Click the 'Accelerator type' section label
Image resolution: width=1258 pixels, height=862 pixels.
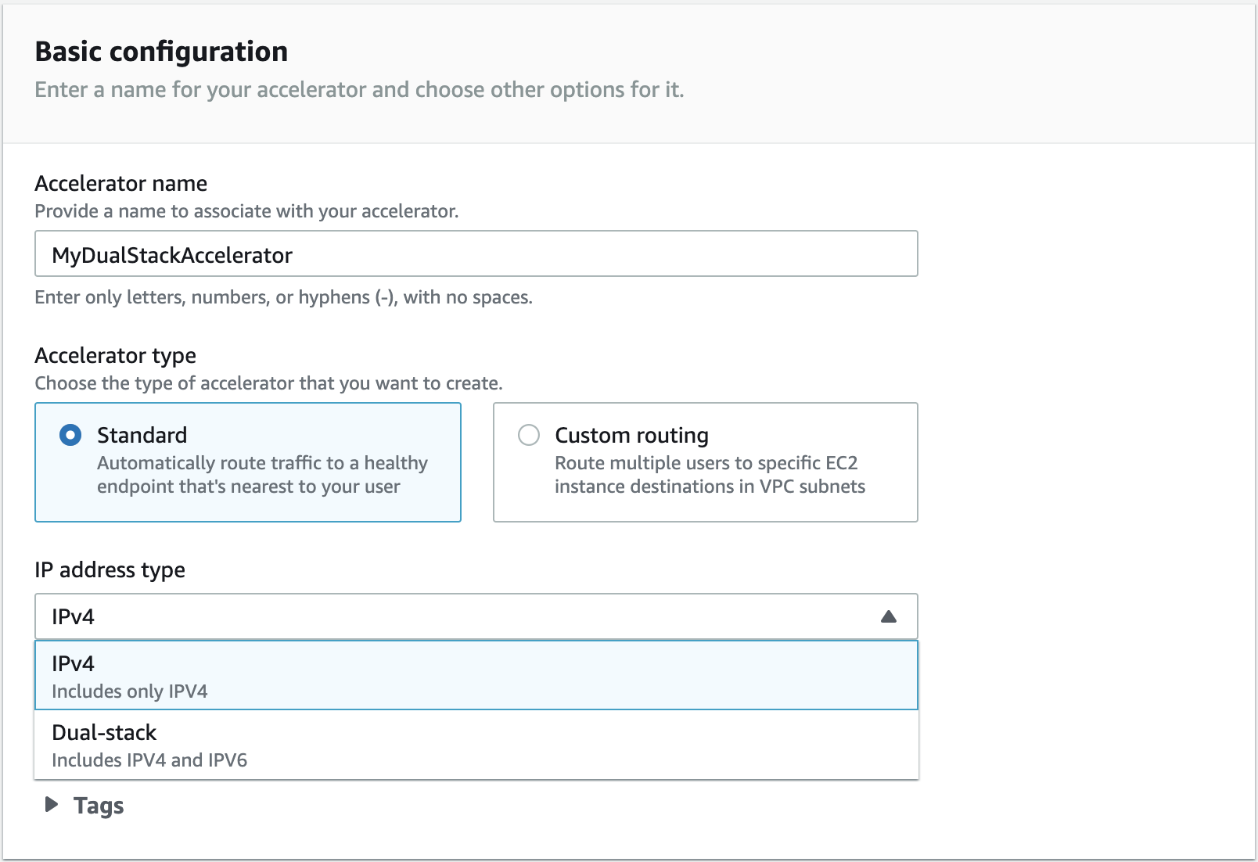click(x=115, y=356)
